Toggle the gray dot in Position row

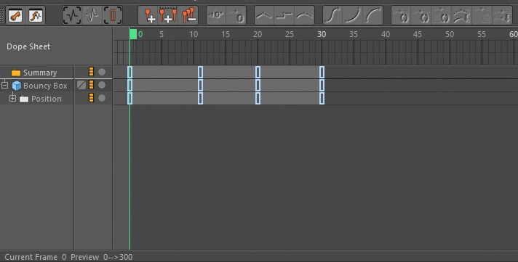(102, 98)
